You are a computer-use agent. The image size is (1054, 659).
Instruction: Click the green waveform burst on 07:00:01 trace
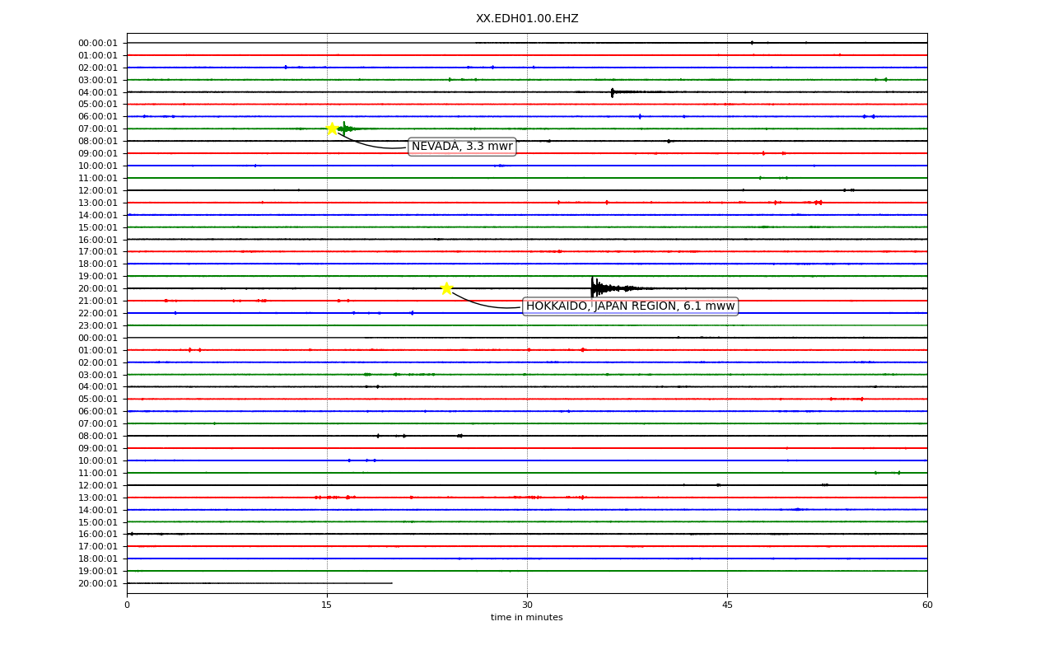pyautogui.click(x=346, y=129)
